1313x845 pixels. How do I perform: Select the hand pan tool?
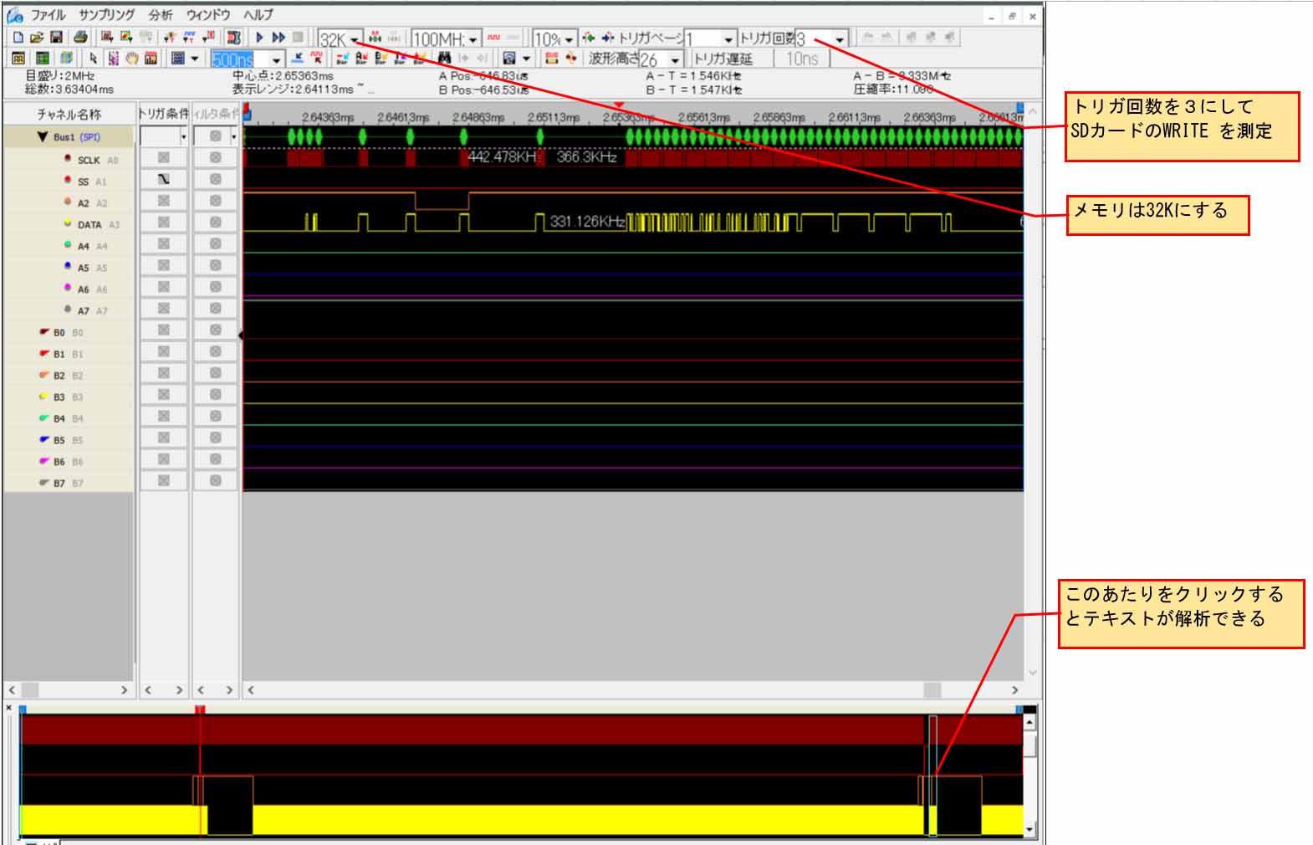pos(132,59)
